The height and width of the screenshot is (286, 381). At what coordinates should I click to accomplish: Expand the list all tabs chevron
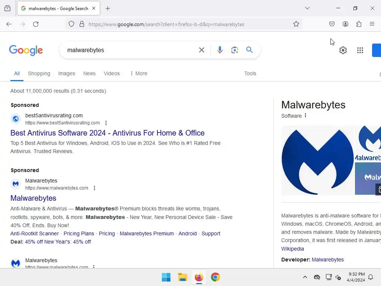click(x=307, y=8)
